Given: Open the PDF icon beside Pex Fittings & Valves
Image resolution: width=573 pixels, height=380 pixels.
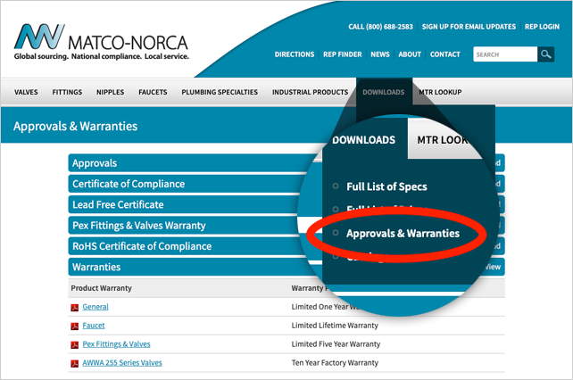Looking at the screenshot, I should pos(75,344).
